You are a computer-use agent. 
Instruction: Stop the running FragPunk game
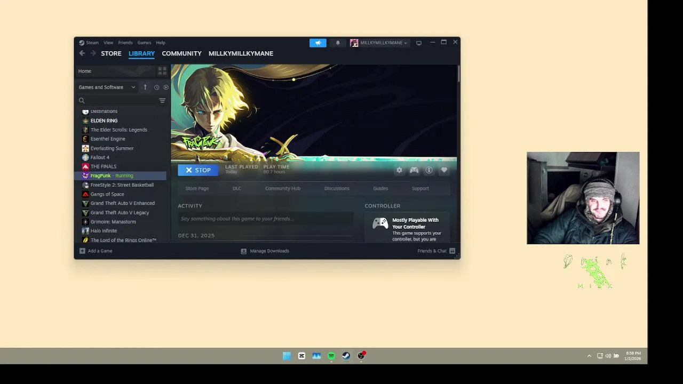[x=198, y=170]
